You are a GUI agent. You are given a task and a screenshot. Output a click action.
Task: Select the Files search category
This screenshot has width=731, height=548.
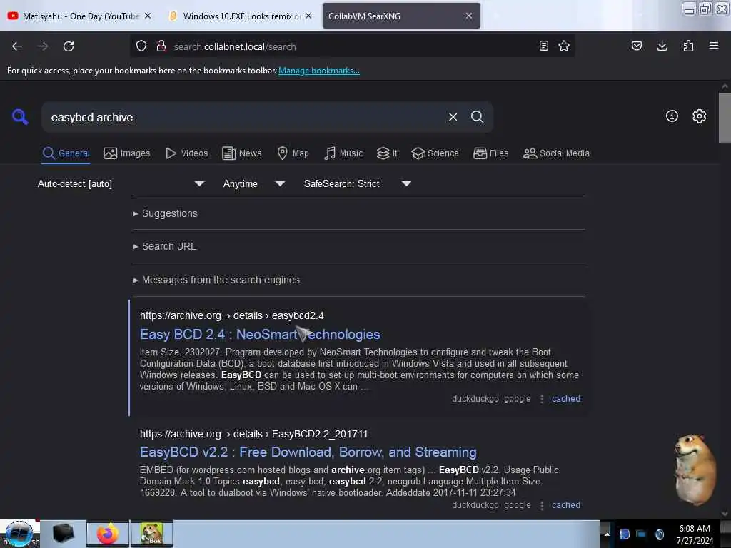point(490,153)
